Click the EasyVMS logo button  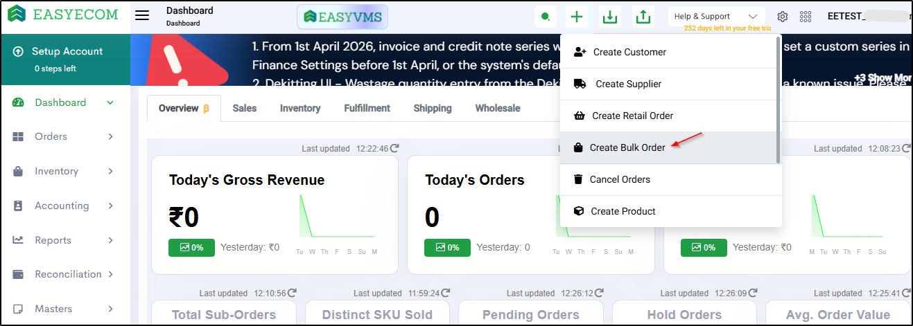[x=342, y=17]
